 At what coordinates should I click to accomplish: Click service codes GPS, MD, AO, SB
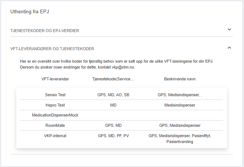tap(113, 95)
